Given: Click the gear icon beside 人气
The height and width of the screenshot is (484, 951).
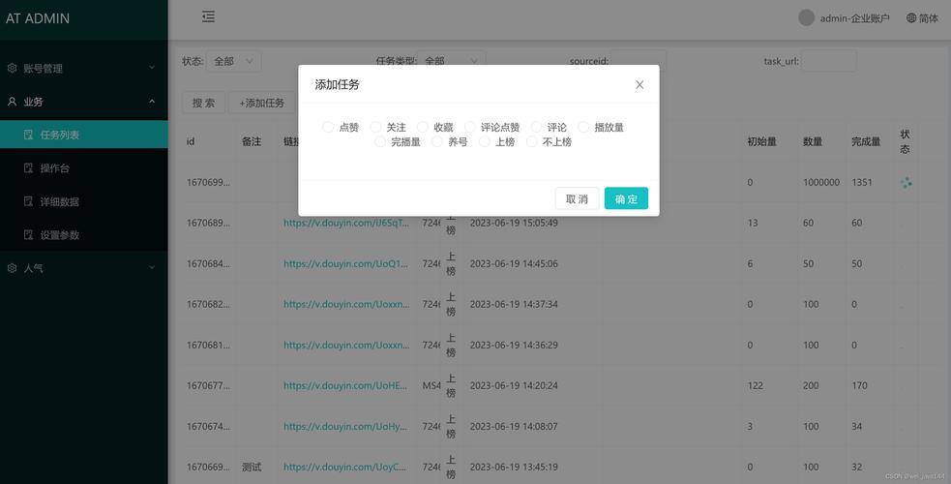Looking at the screenshot, I should tap(12, 268).
